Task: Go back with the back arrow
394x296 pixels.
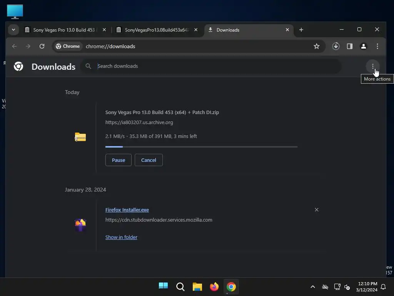Action: tap(14, 46)
